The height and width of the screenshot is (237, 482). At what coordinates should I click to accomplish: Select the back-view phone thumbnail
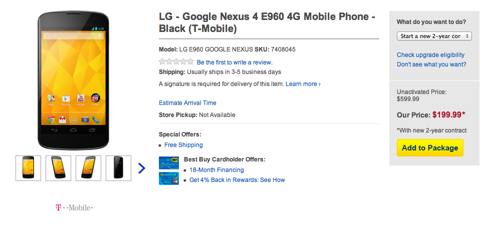point(119,168)
